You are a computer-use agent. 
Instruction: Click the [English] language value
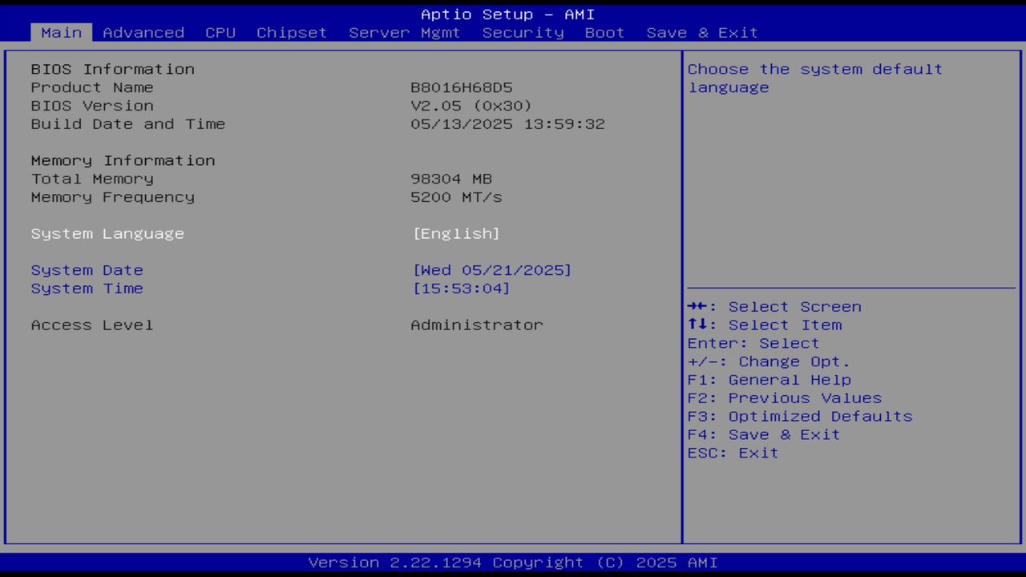(456, 233)
